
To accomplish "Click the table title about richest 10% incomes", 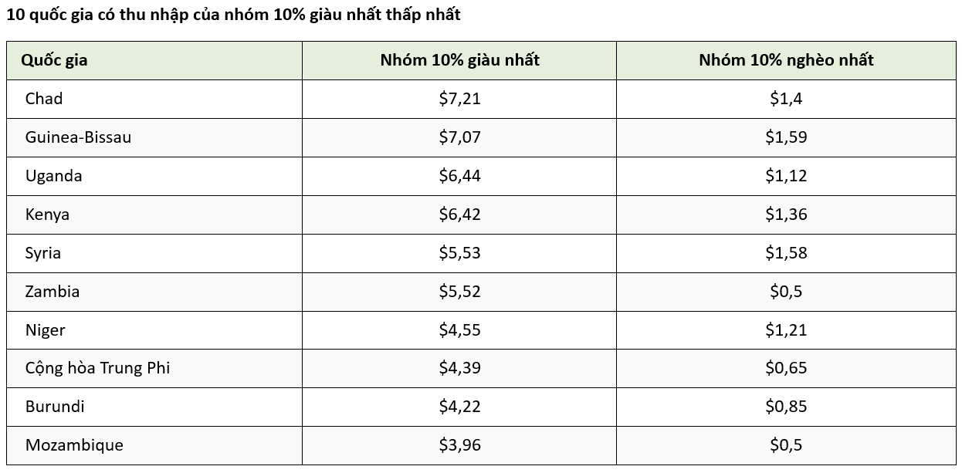I will pos(233,15).
